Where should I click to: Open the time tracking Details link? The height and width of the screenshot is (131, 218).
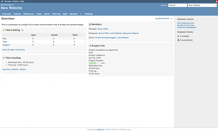(15, 69)
